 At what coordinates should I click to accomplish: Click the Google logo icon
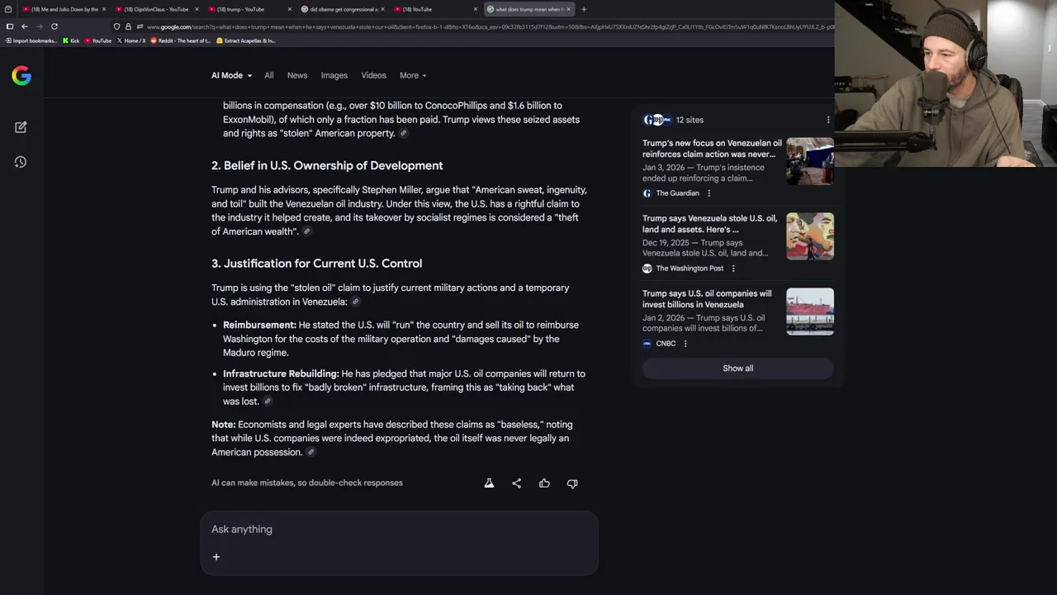tap(21, 76)
